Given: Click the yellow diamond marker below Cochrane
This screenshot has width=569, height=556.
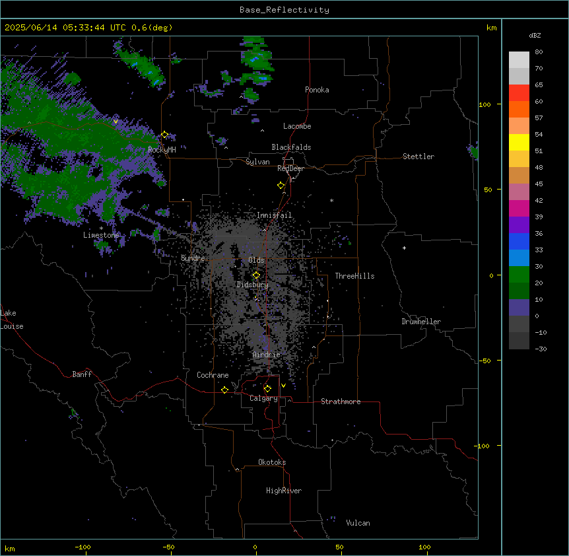Looking at the screenshot, I should coord(224,390).
